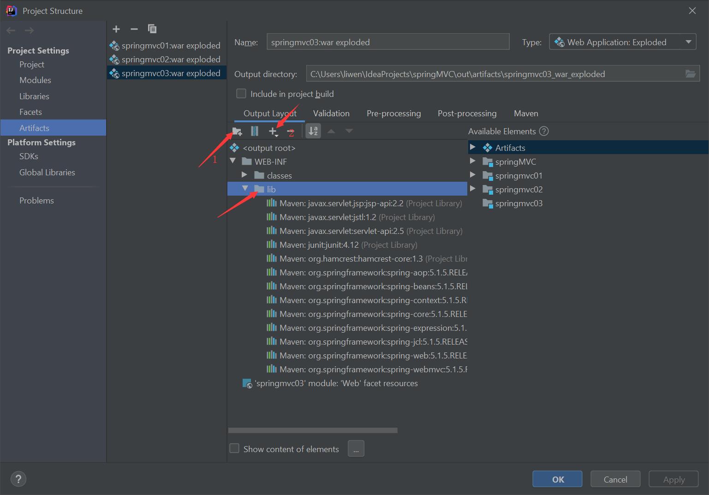Click the OK button
Viewport: 709px width, 495px height.
click(x=557, y=479)
